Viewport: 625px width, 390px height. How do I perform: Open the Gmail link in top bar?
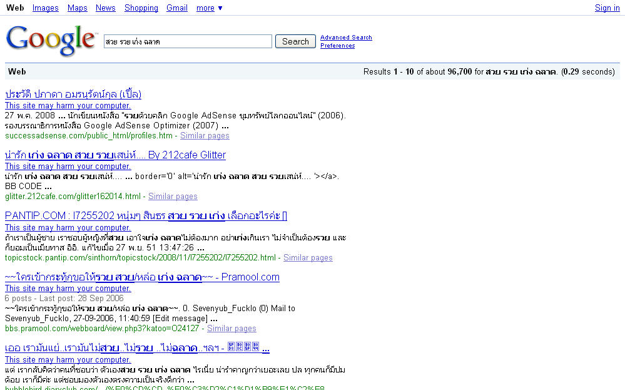pos(177,8)
